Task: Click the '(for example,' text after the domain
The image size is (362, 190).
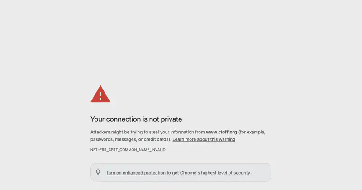Action: point(252,132)
